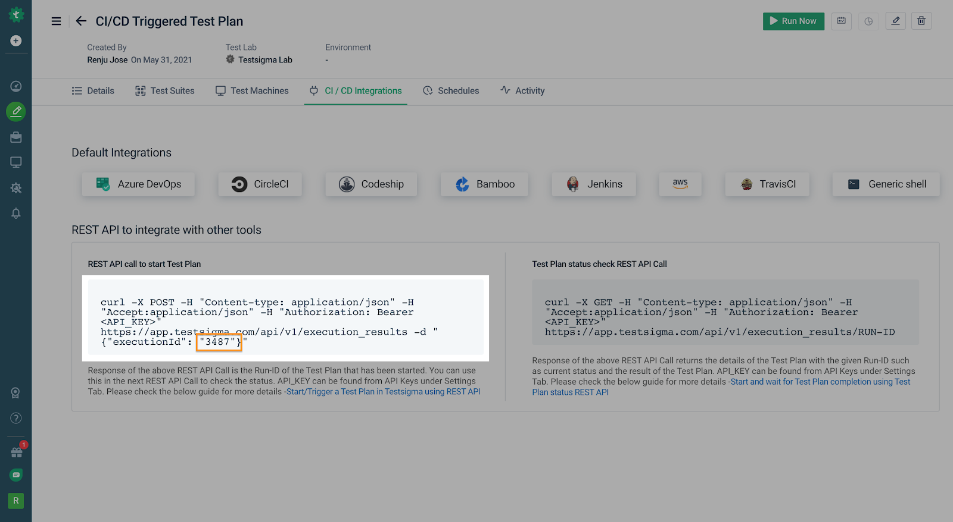Click the clock history icon in header
Screen dimensions: 953x522
[868, 21]
